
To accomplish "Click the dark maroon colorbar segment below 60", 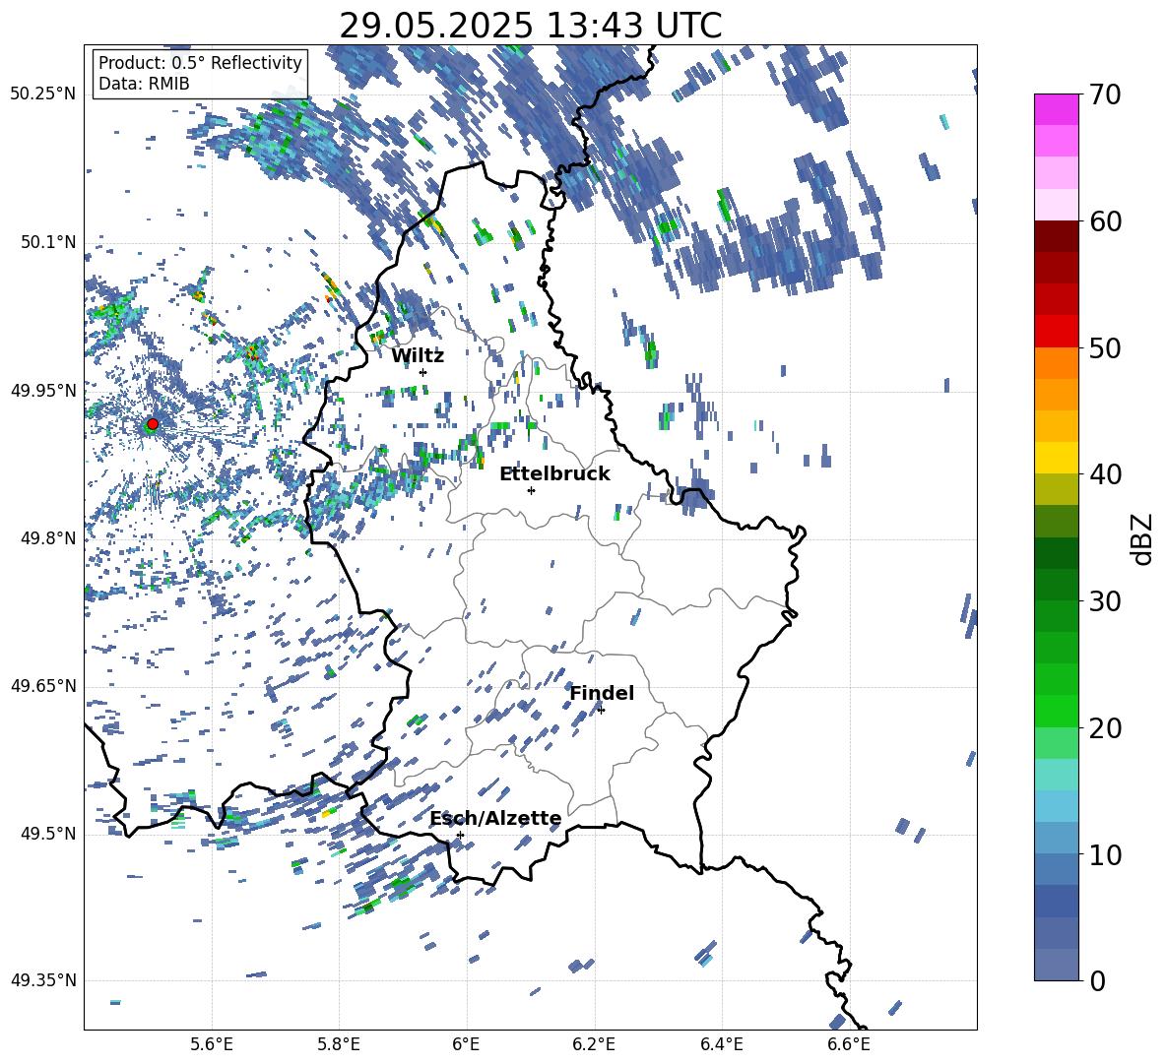I will coord(1056,236).
